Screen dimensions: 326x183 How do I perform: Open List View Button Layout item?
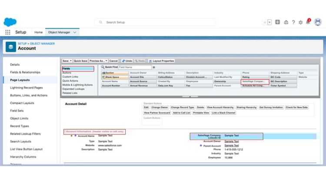26,149
